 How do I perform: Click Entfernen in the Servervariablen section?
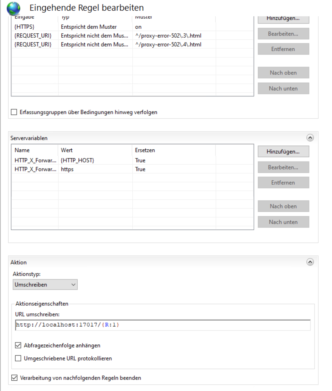pos(283,183)
